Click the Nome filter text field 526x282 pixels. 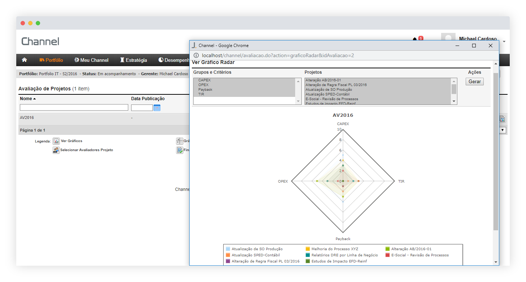[x=74, y=107]
